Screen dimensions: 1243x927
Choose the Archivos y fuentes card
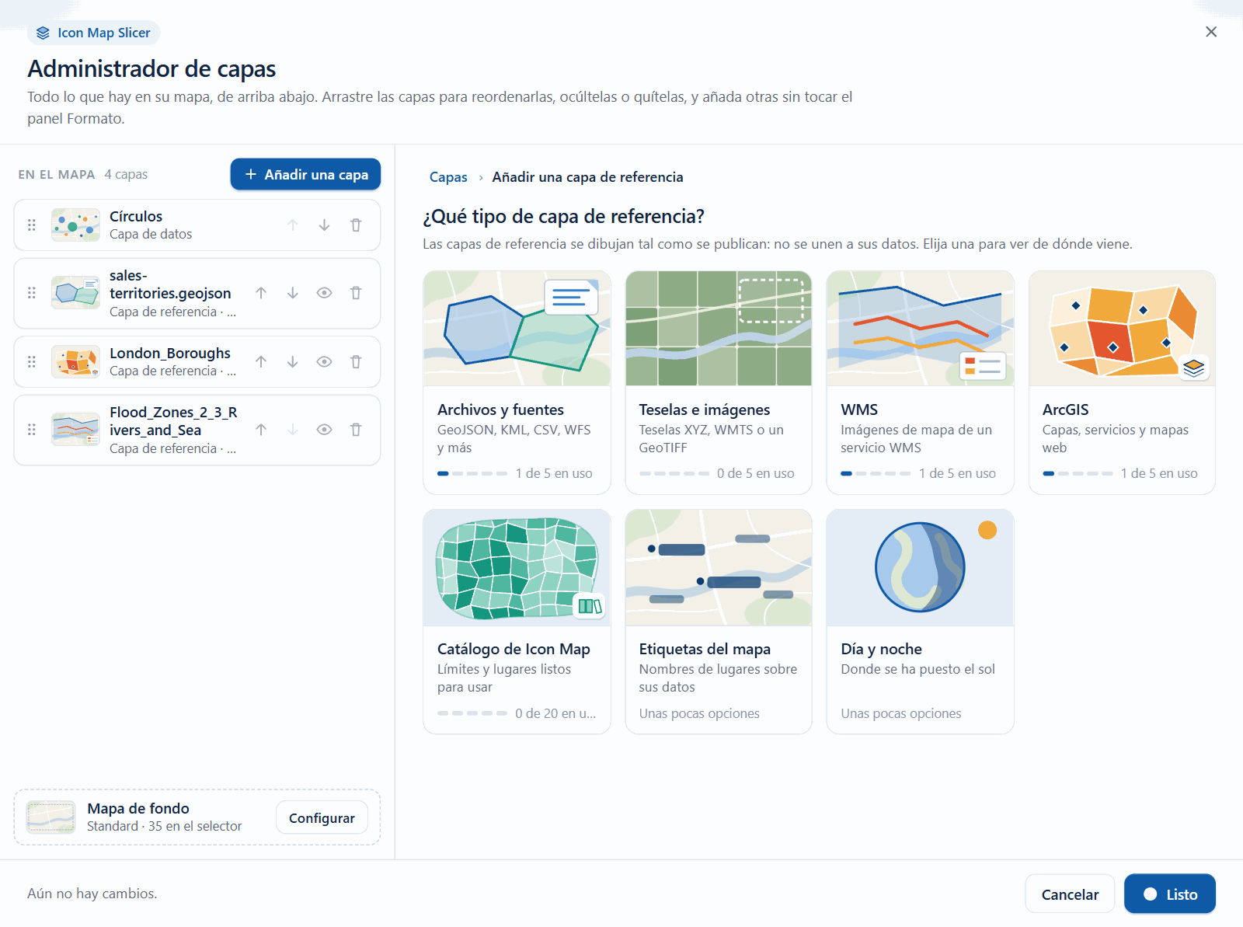point(517,382)
